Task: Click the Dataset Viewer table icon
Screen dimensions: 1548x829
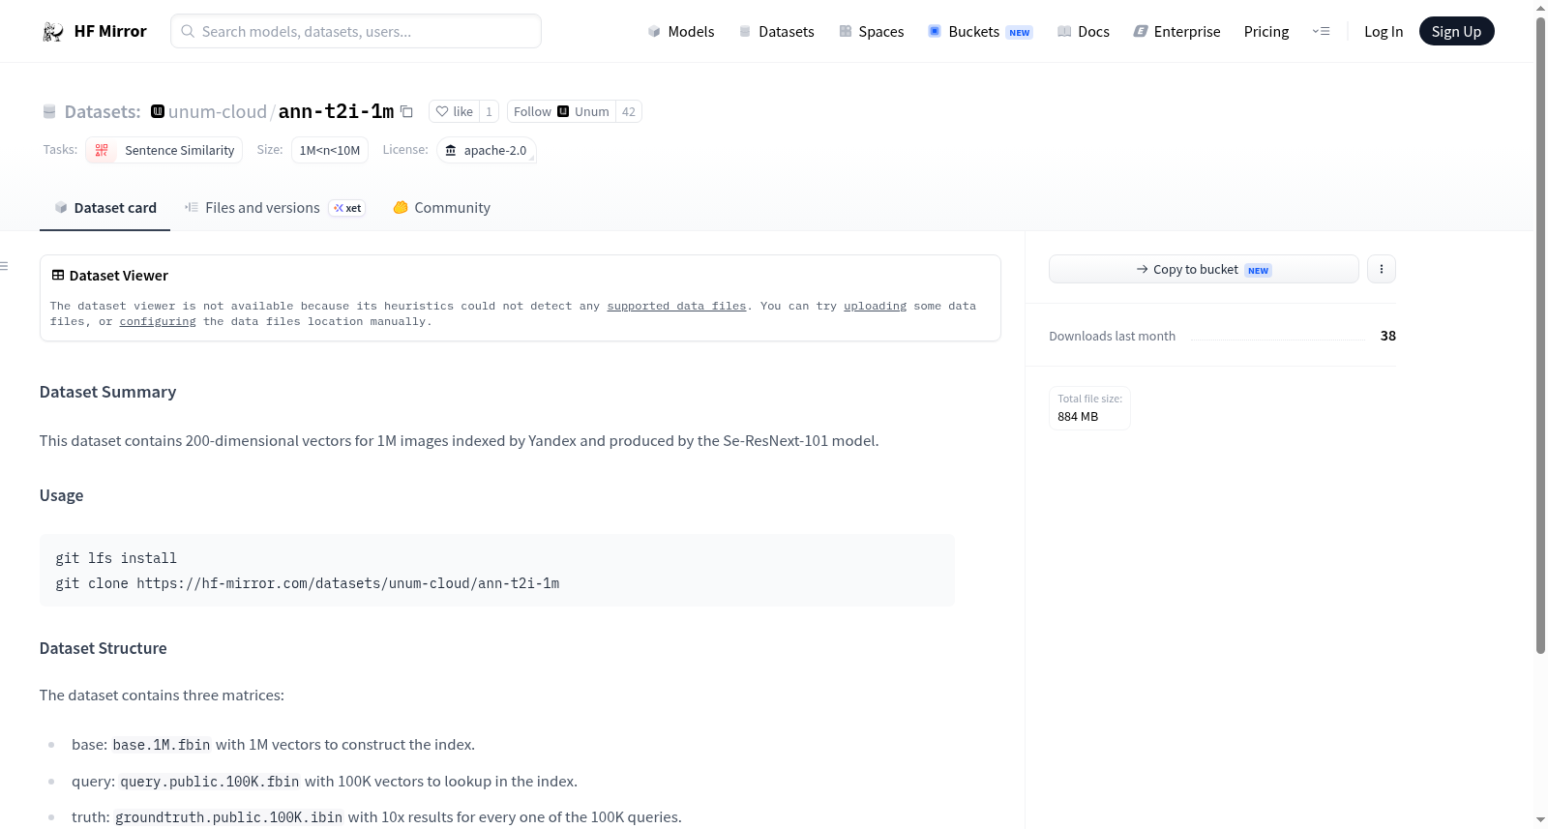Action: (58, 276)
